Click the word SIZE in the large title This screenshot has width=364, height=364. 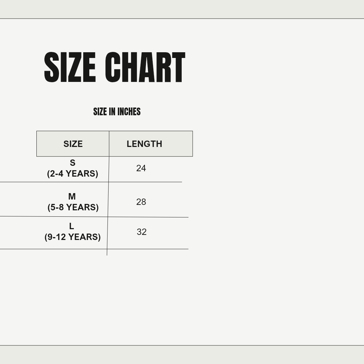(70, 67)
